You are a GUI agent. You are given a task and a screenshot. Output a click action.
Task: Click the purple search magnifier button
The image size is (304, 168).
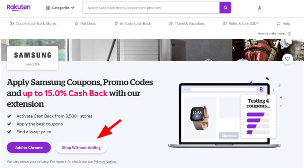pos(225,8)
